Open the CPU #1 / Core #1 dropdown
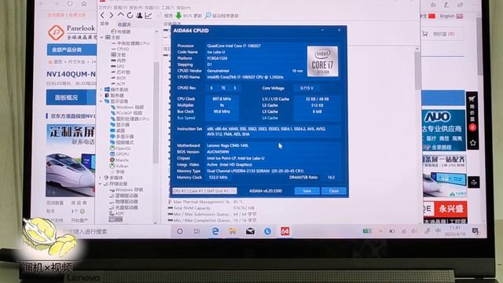 (x=204, y=190)
